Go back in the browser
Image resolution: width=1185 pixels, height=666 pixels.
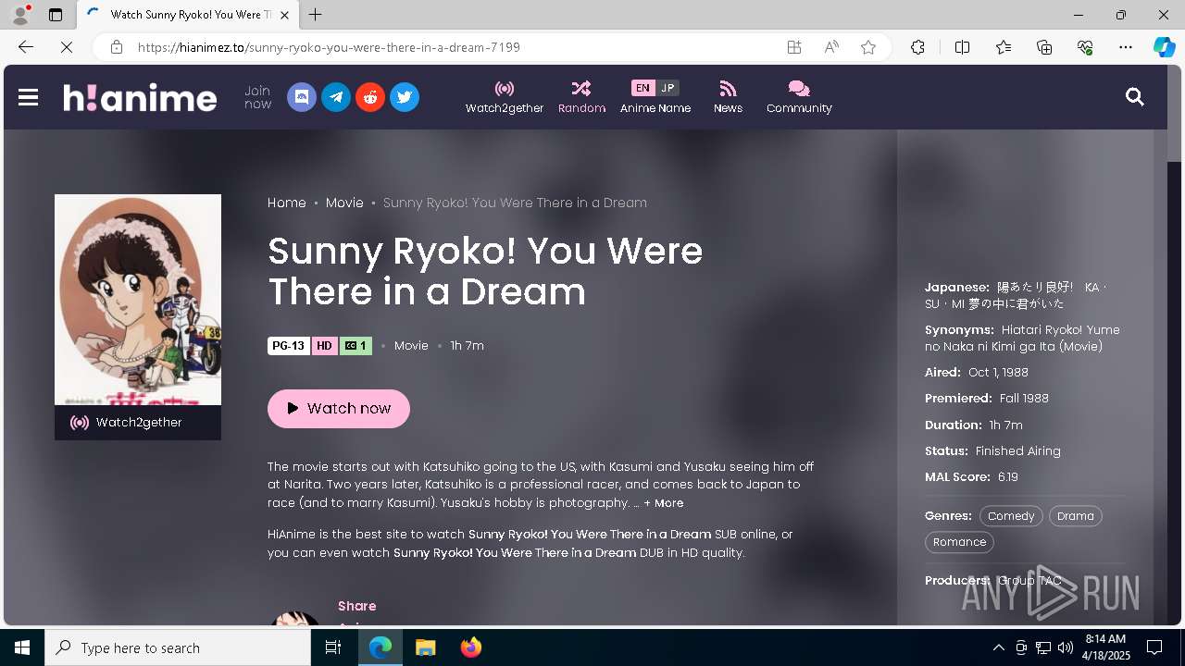[x=26, y=47]
